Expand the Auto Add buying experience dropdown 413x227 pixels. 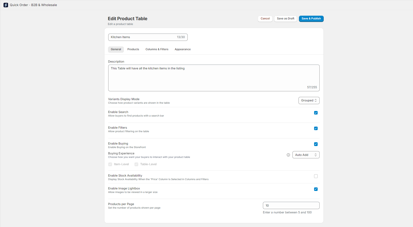(306, 155)
